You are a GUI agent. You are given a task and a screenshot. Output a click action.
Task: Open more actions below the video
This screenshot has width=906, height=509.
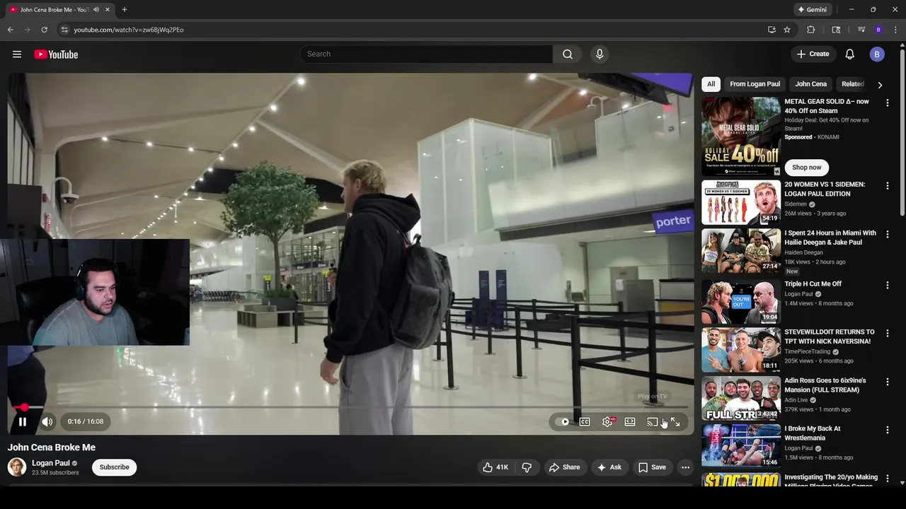[x=685, y=467]
